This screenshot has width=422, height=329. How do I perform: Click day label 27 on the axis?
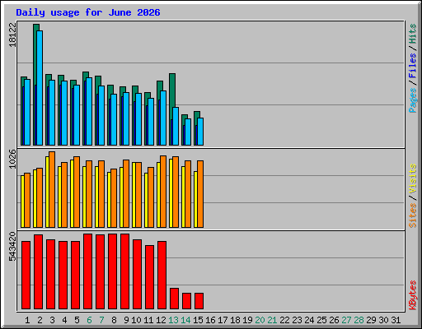[x=347, y=320]
